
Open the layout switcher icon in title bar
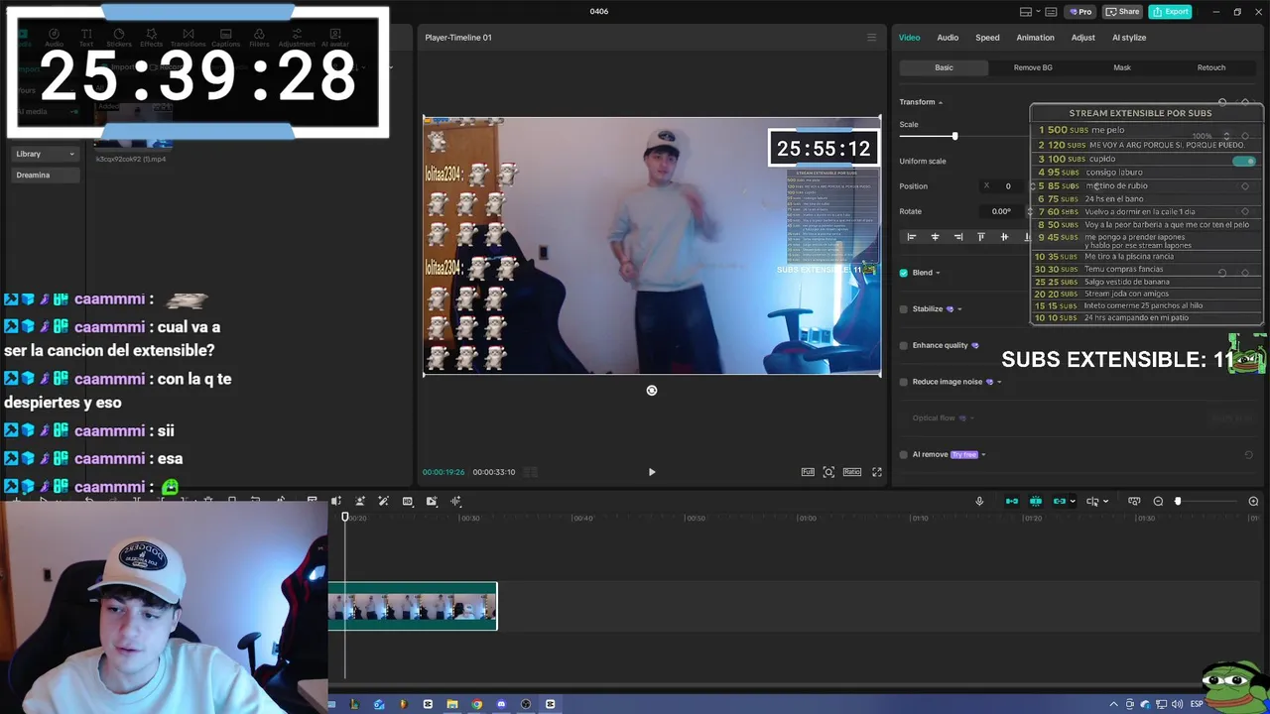pos(1026,12)
